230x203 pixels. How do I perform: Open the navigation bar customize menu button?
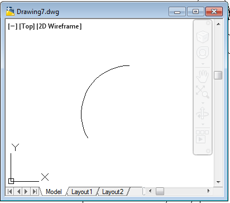tap(208, 150)
